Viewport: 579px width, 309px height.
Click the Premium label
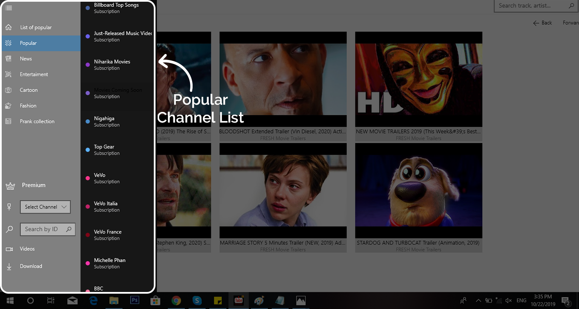(x=34, y=185)
